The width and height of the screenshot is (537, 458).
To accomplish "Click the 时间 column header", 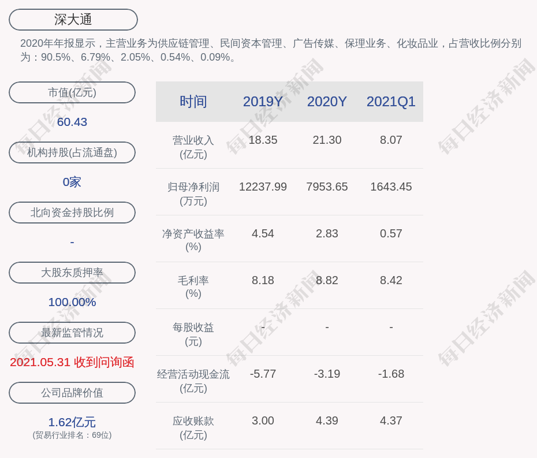I will 193,102.
